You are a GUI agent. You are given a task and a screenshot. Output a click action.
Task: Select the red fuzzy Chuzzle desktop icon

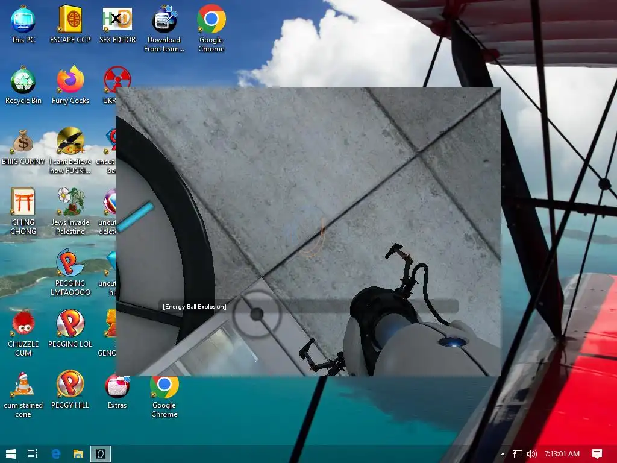[x=23, y=333]
